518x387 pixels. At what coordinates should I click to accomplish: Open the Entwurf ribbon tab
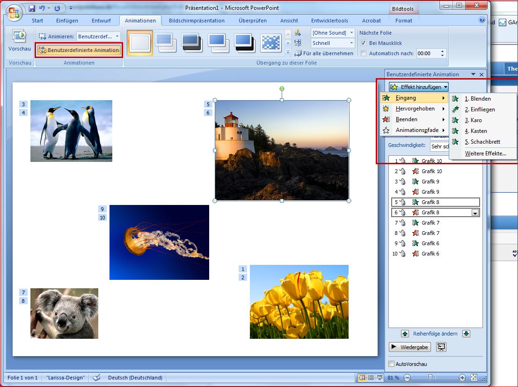click(101, 21)
